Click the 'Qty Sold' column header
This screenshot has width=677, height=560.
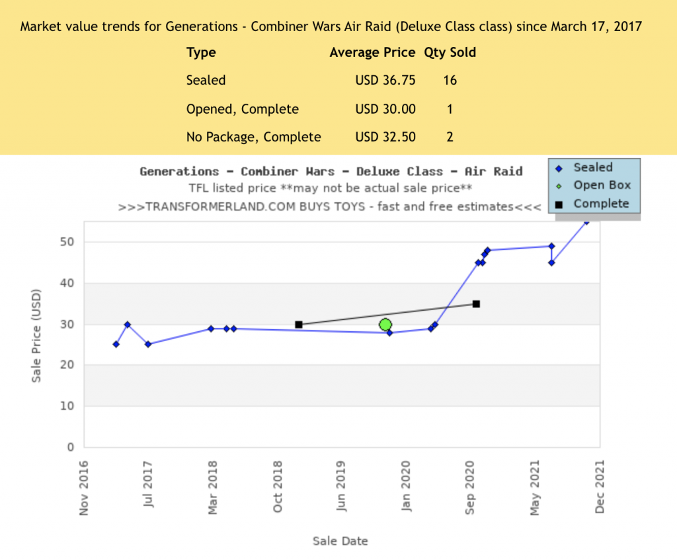click(x=450, y=53)
